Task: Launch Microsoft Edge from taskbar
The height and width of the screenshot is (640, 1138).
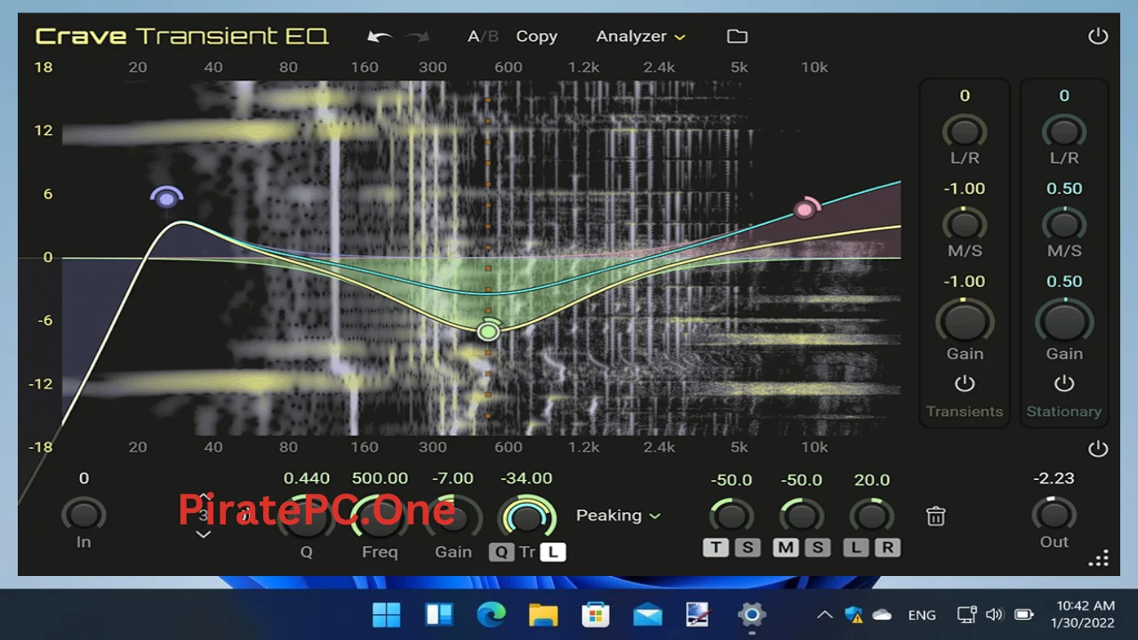Action: point(491,614)
